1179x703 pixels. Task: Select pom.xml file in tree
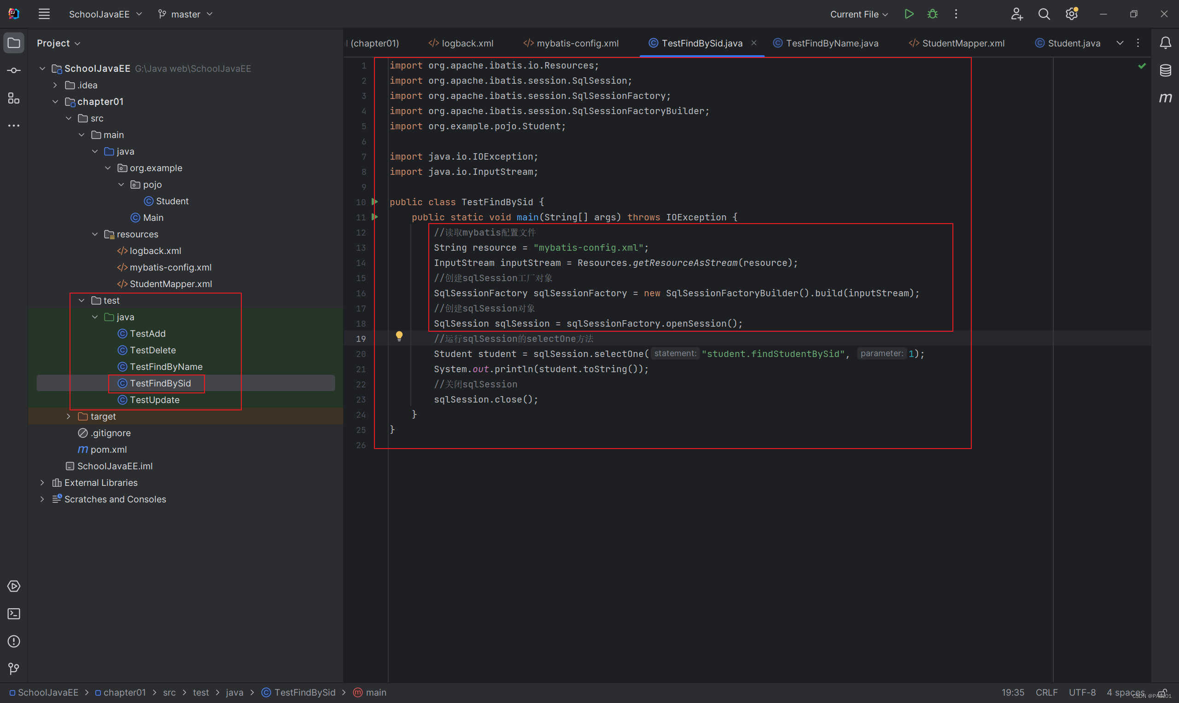(102, 450)
